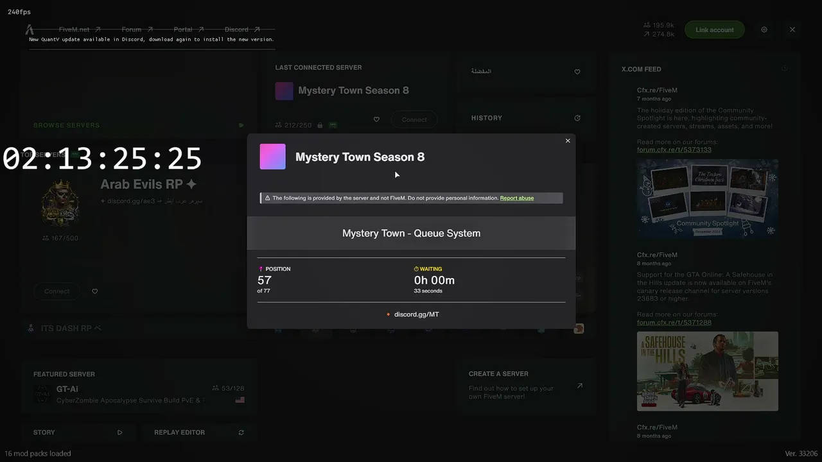The height and width of the screenshot is (462, 822).
Task: Click the warning triangle icon in notice bar
Action: point(267,198)
